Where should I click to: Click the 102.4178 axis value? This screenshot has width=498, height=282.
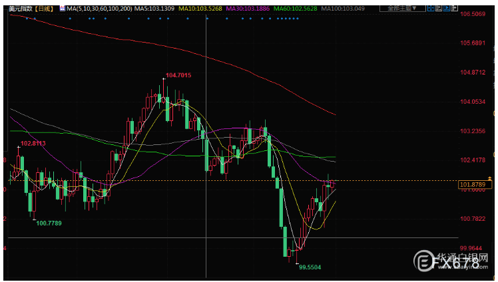(473, 160)
